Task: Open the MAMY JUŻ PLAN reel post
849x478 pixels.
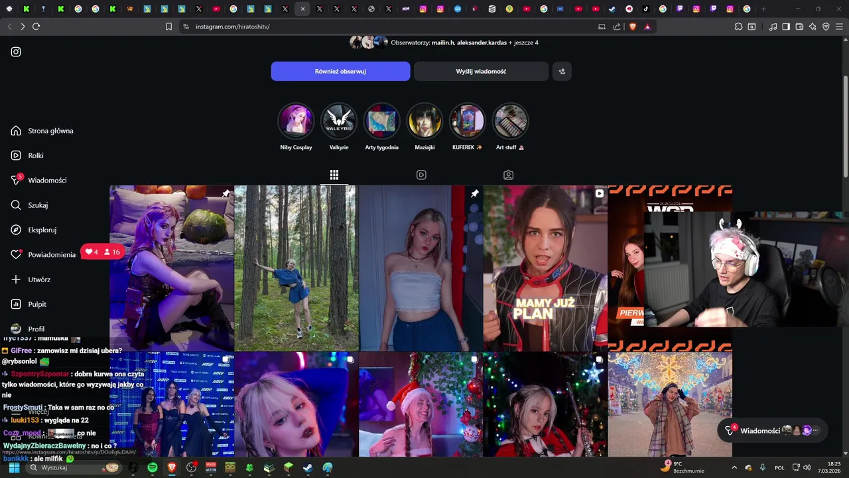Action: [545, 268]
